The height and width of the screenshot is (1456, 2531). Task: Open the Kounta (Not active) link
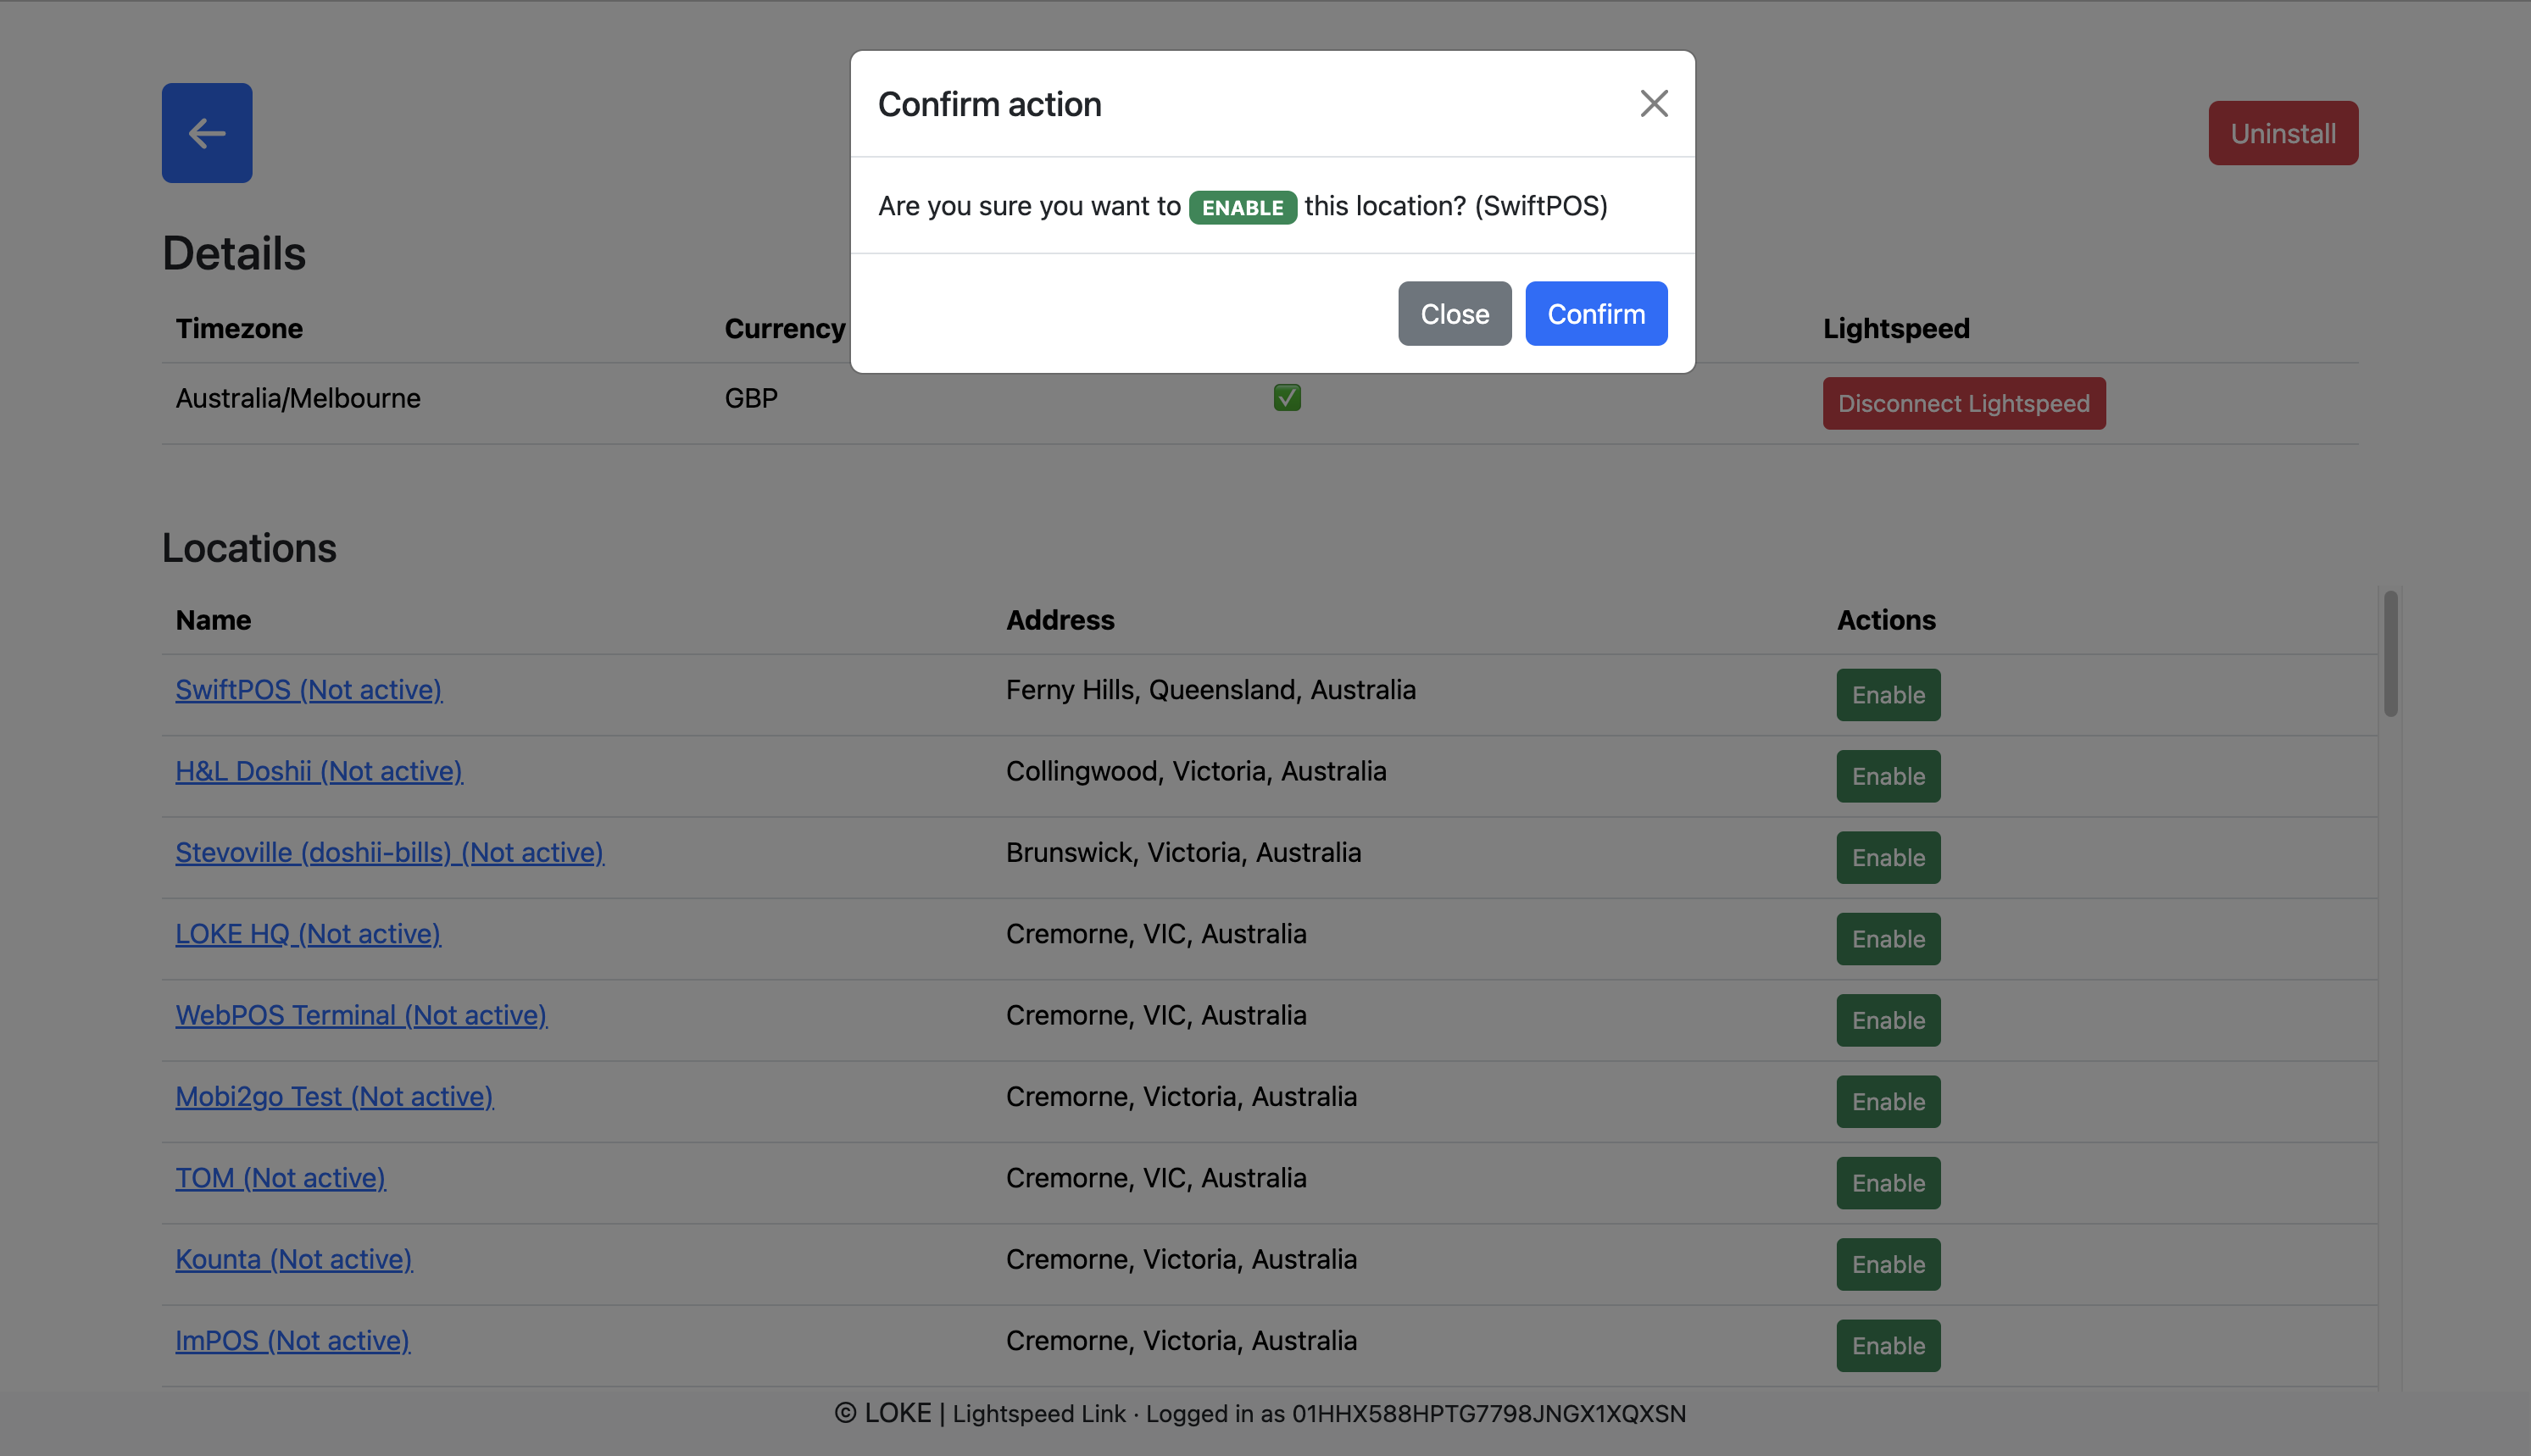click(294, 1259)
